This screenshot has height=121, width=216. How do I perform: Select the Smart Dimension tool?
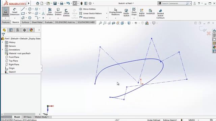click(x=15, y=12)
